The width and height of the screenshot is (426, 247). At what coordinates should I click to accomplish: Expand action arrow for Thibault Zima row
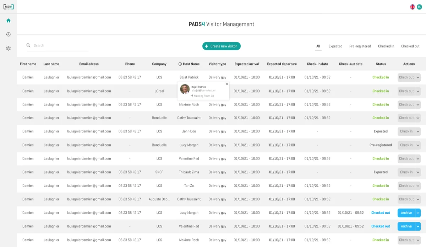[x=418, y=172]
